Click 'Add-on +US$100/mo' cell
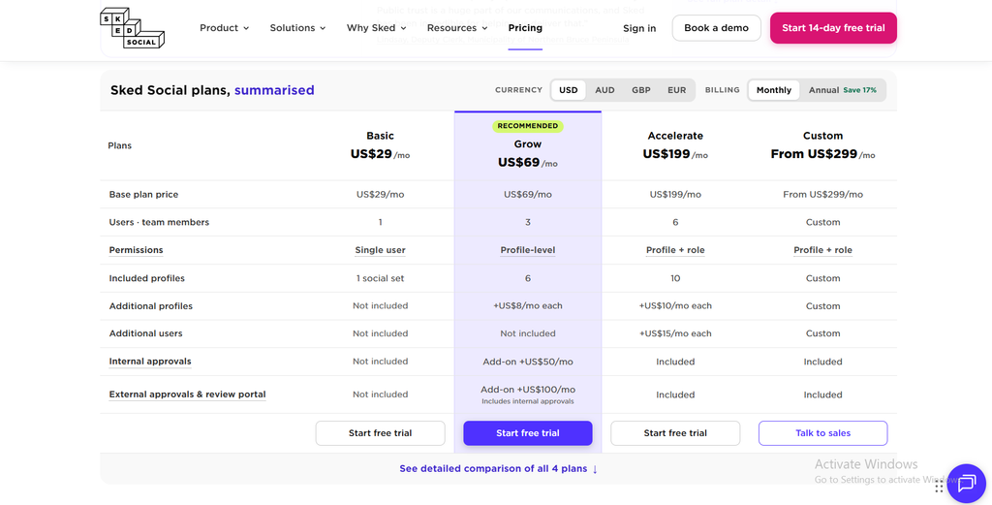This screenshot has height=505, width=992. tap(528, 390)
